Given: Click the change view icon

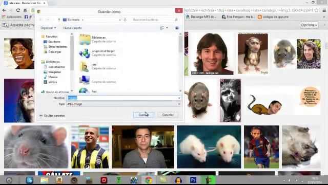Looking at the screenshot, I should 162,28.
